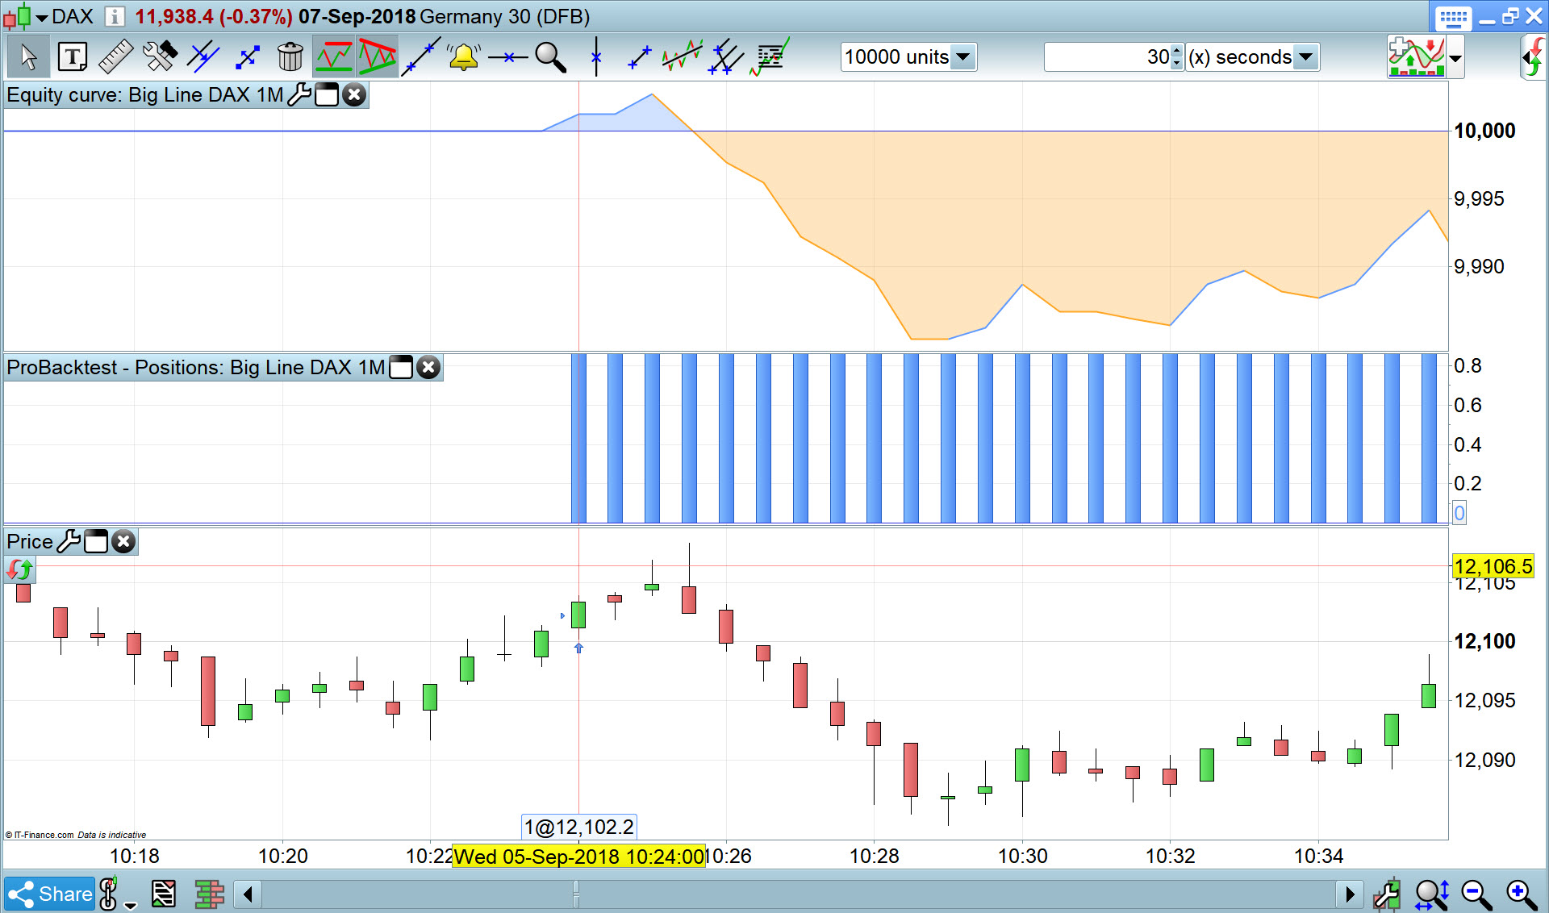This screenshot has height=913, width=1549.
Task: Click the trash can delete tool
Action: (x=290, y=57)
